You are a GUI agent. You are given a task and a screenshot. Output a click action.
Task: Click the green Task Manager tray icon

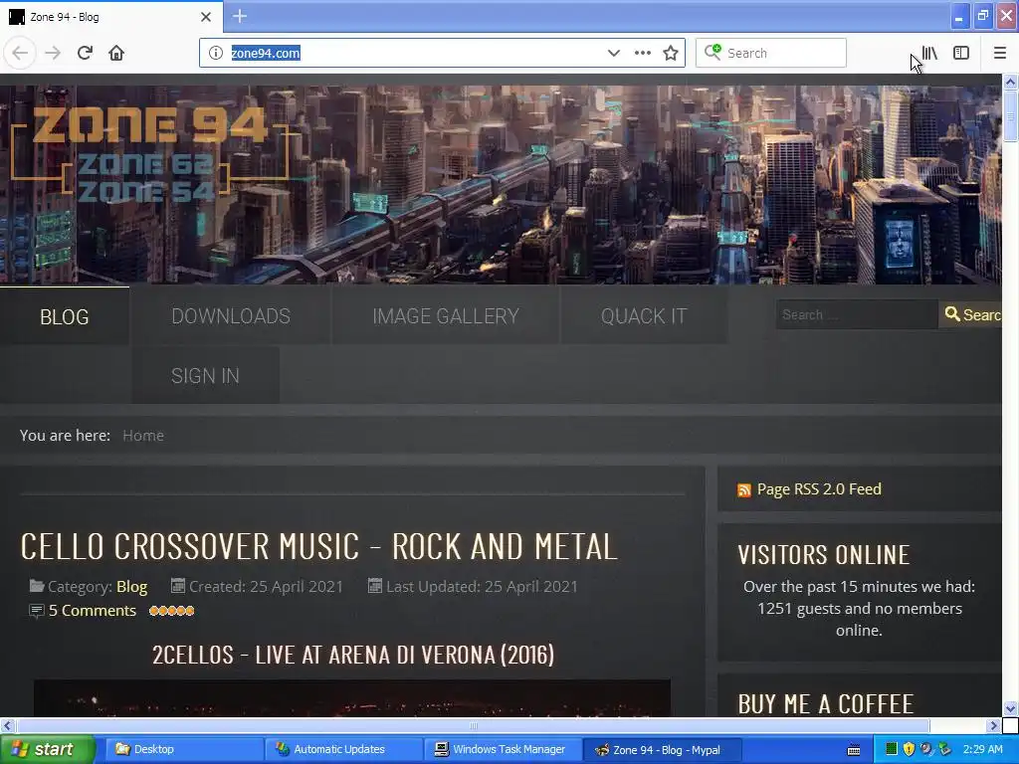pos(892,749)
